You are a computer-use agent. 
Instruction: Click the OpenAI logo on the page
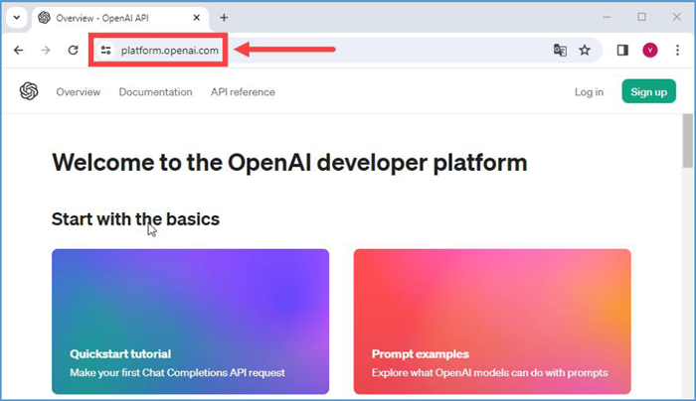[x=29, y=91]
